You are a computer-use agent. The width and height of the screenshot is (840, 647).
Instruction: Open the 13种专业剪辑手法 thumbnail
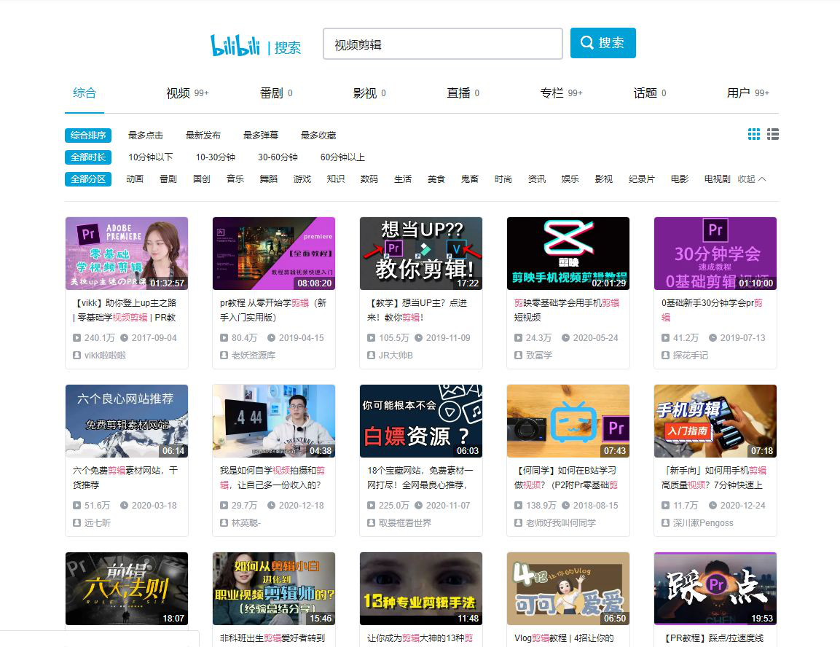[x=421, y=589]
